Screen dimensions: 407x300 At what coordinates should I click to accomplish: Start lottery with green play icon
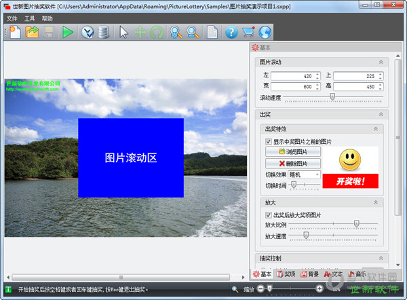point(68,32)
